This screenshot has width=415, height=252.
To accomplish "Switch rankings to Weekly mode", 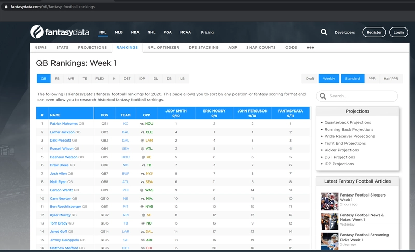I will click(x=329, y=78).
